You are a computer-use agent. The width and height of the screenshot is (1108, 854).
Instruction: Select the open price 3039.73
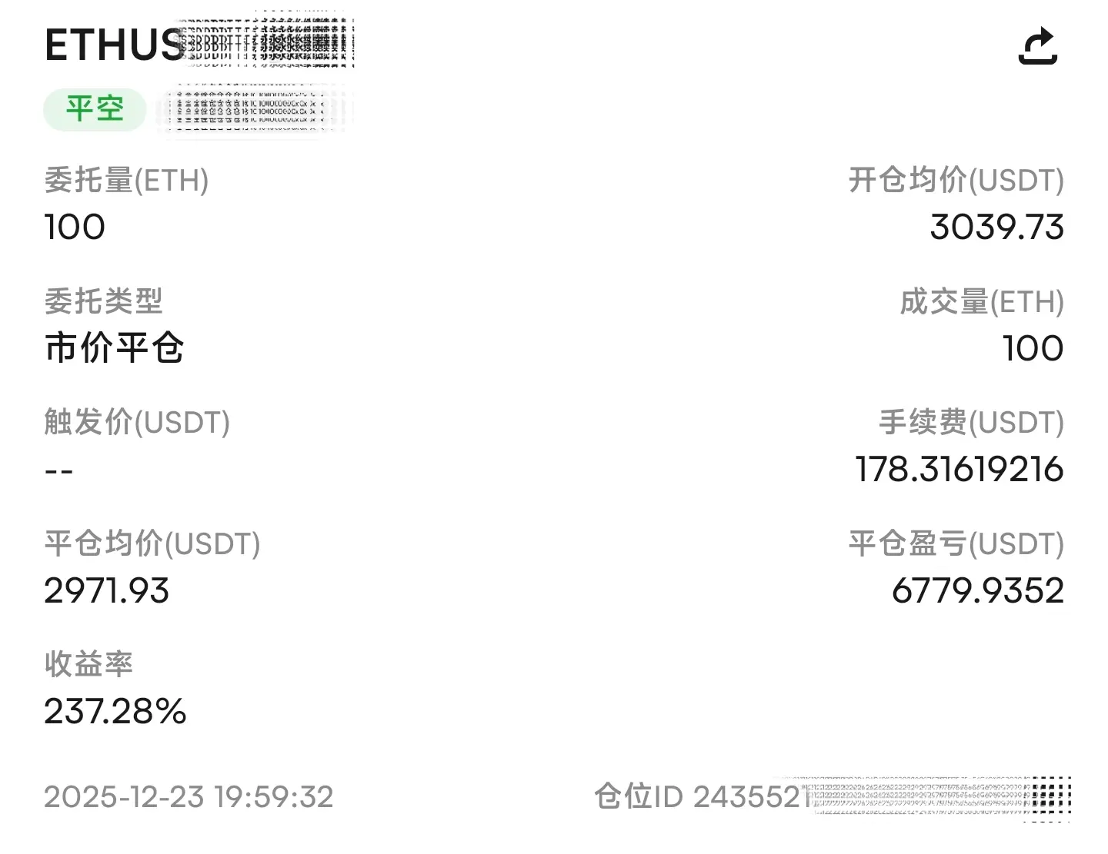point(996,228)
